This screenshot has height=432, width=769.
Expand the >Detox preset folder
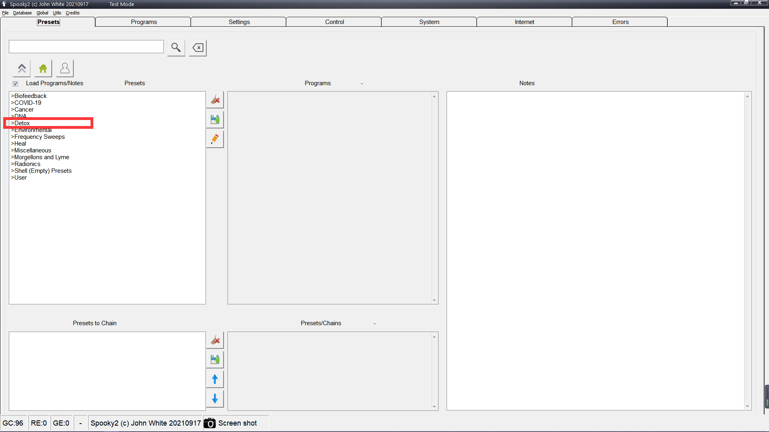(22, 123)
